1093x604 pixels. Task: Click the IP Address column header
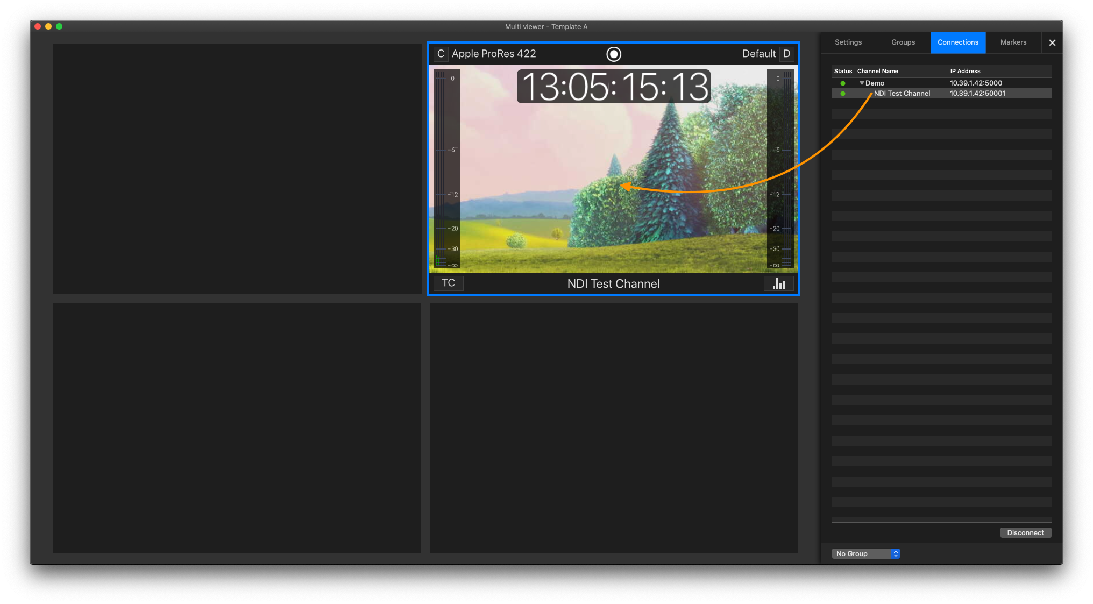click(x=999, y=71)
